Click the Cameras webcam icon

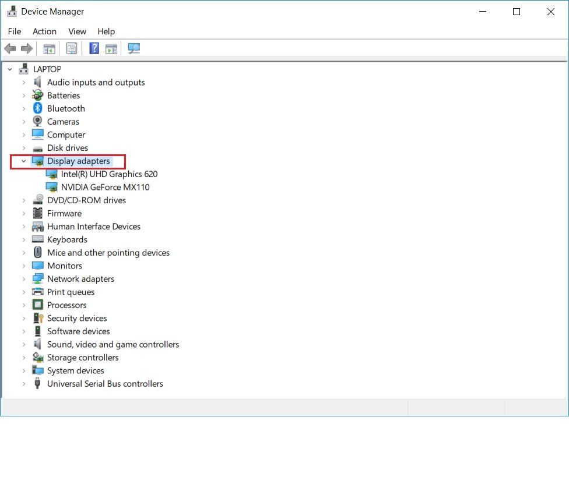coord(37,121)
